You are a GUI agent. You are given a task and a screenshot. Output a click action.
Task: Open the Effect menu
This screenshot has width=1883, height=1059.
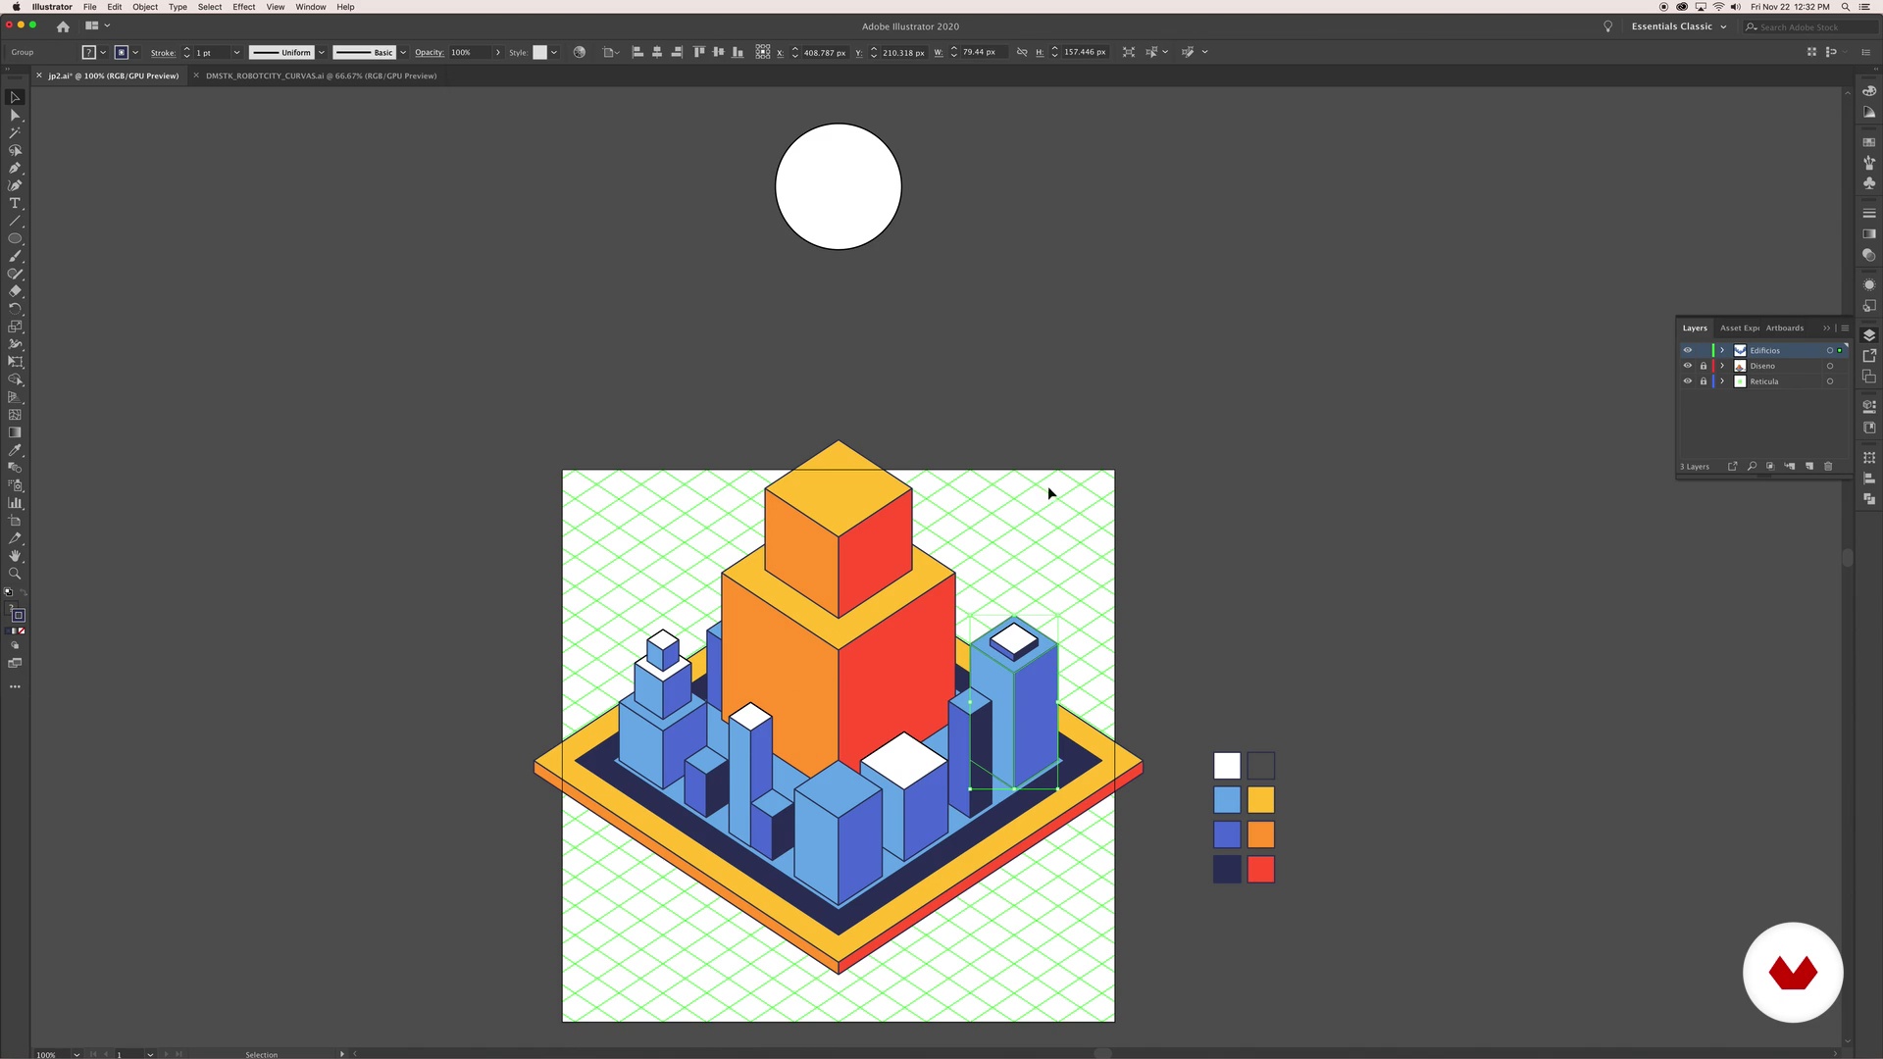[x=244, y=7]
